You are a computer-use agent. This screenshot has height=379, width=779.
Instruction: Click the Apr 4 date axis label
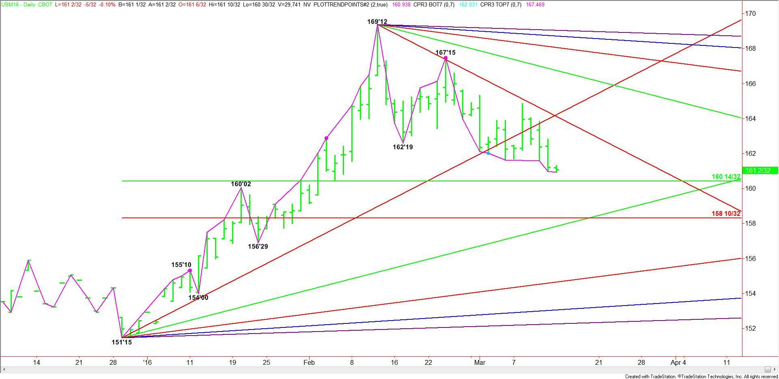click(x=678, y=362)
